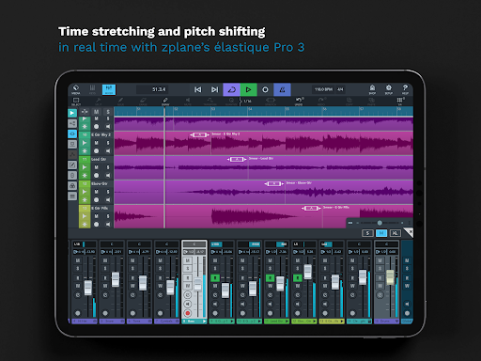The width and height of the screenshot is (481, 361).
Task: Click the Record button in transport
Action: [x=265, y=89]
